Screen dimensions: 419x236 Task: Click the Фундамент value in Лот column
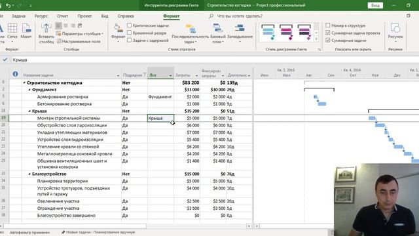click(160, 97)
